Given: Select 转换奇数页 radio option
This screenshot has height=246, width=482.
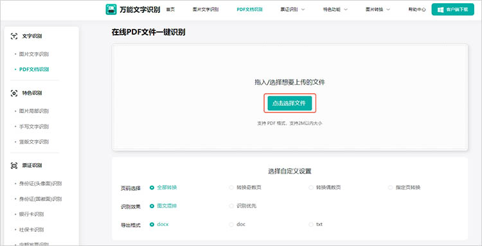Looking at the screenshot, I should 245,188.
